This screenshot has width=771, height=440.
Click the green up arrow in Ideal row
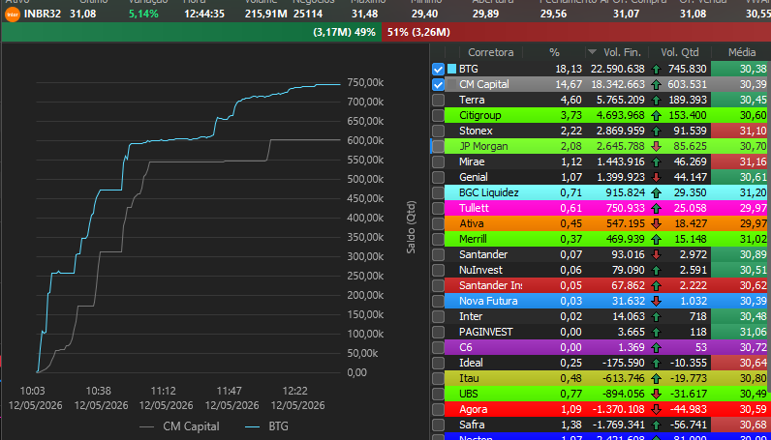click(656, 363)
